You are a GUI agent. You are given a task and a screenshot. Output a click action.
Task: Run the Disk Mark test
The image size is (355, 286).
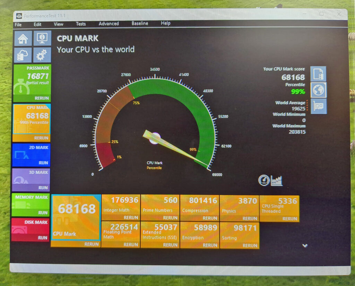click(x=43, y=238)
